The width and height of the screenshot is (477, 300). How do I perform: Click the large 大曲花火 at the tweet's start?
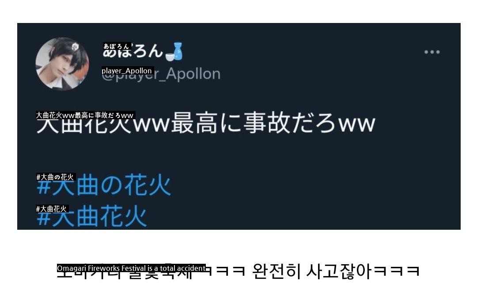tap(84, 123)
